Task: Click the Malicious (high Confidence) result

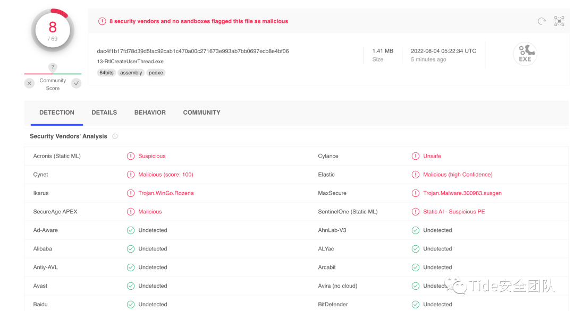Action: (458, 175)
